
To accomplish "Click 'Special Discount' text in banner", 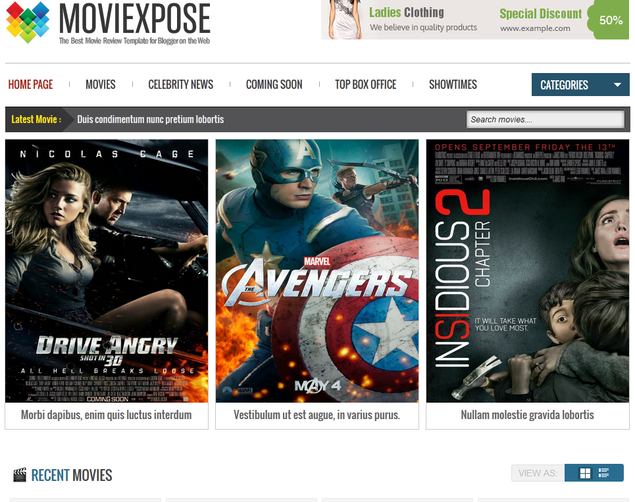I will [x=540, y=14].
